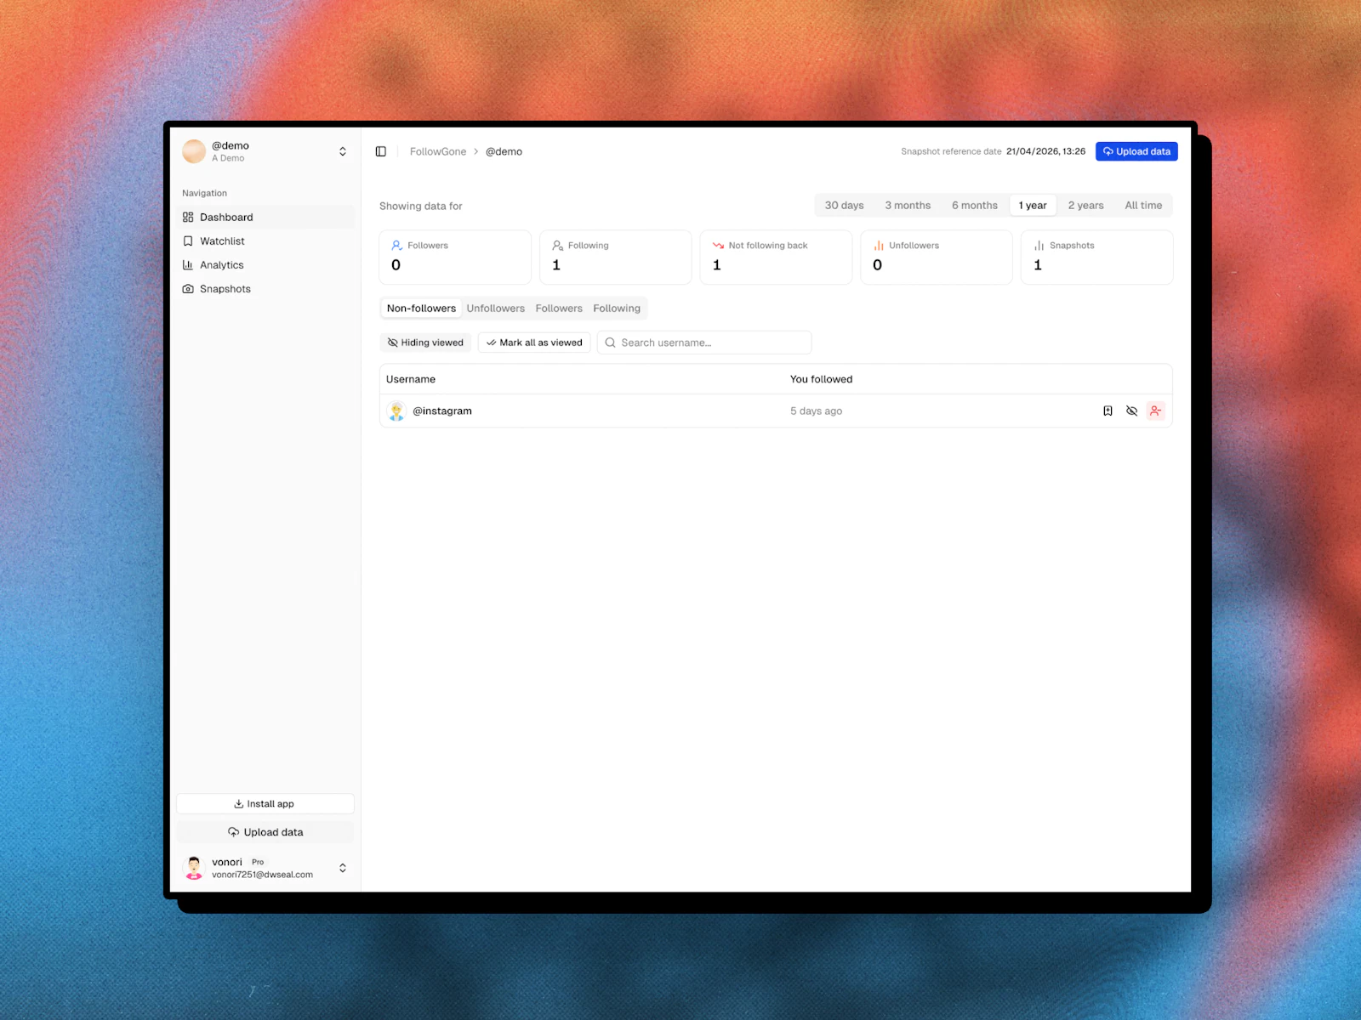Image resolution: width=1361 pixels, height=1020 pixels.
Task: Mark @instagram as viewed eye icon
Action: tap(1131, 411)
